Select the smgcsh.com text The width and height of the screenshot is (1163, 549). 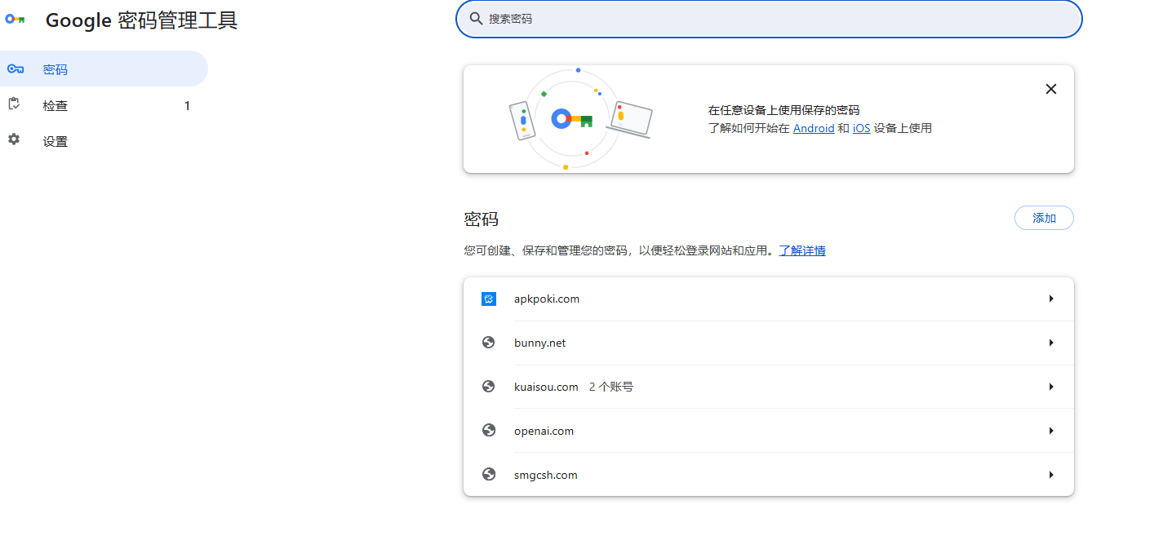pyautogui.click(x=545, y=475)
